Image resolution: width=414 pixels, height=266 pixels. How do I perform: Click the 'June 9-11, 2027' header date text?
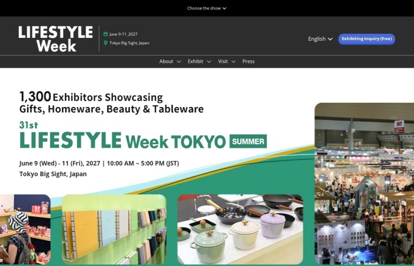tap(124, 34)
